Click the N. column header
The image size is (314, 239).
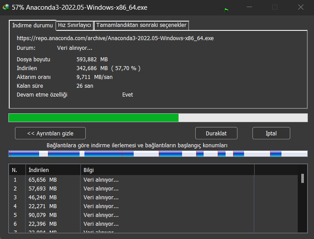[17, 170]
